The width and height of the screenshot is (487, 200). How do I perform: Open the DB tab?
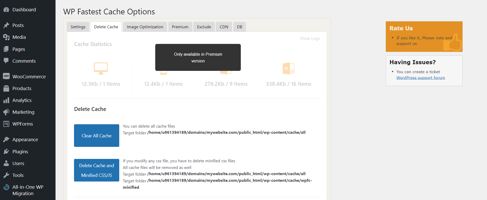click(240, 27)
